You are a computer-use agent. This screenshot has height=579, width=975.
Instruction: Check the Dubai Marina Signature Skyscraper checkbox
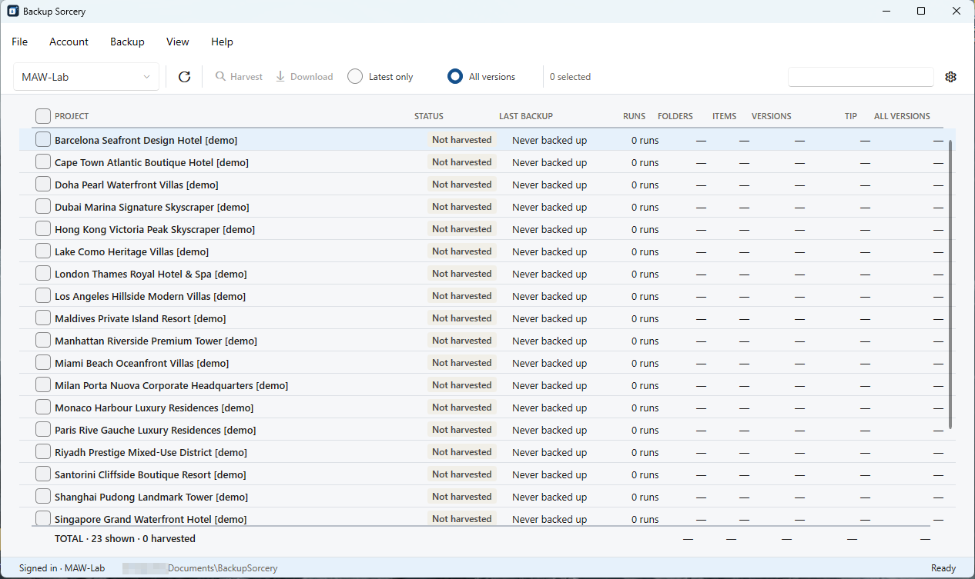point(43,207)
